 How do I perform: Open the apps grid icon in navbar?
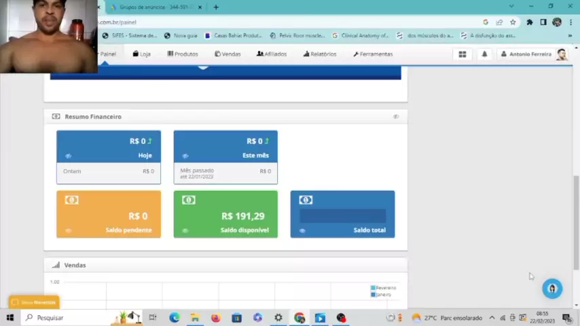click(463, 54)
